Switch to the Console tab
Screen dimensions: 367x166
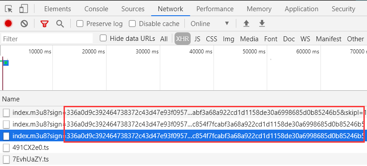(x=96, y=9)
